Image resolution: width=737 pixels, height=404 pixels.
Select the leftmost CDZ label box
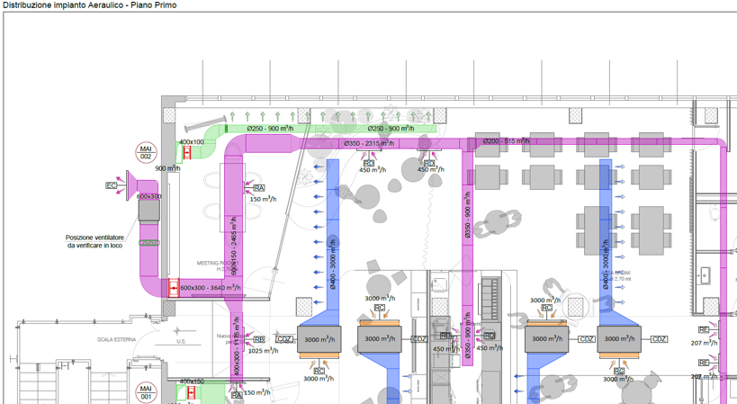pyautogui.click(x=284, y=339)
